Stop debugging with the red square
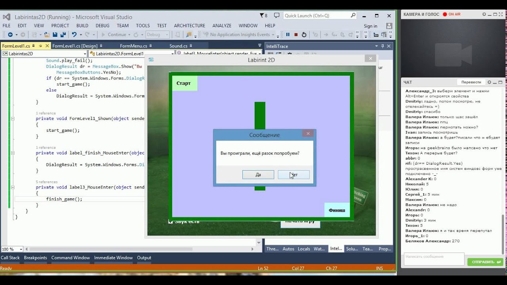Viewport: 507px width, 285px height. tap(296, 34)
